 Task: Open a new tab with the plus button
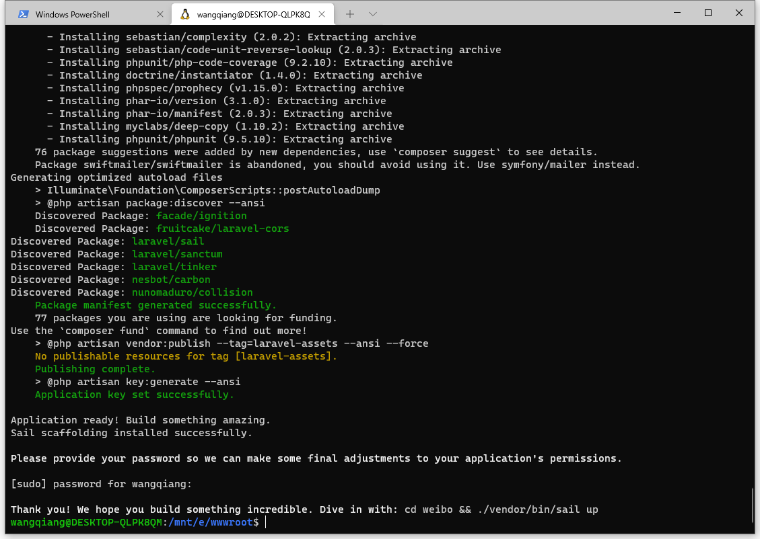[350, 14]
